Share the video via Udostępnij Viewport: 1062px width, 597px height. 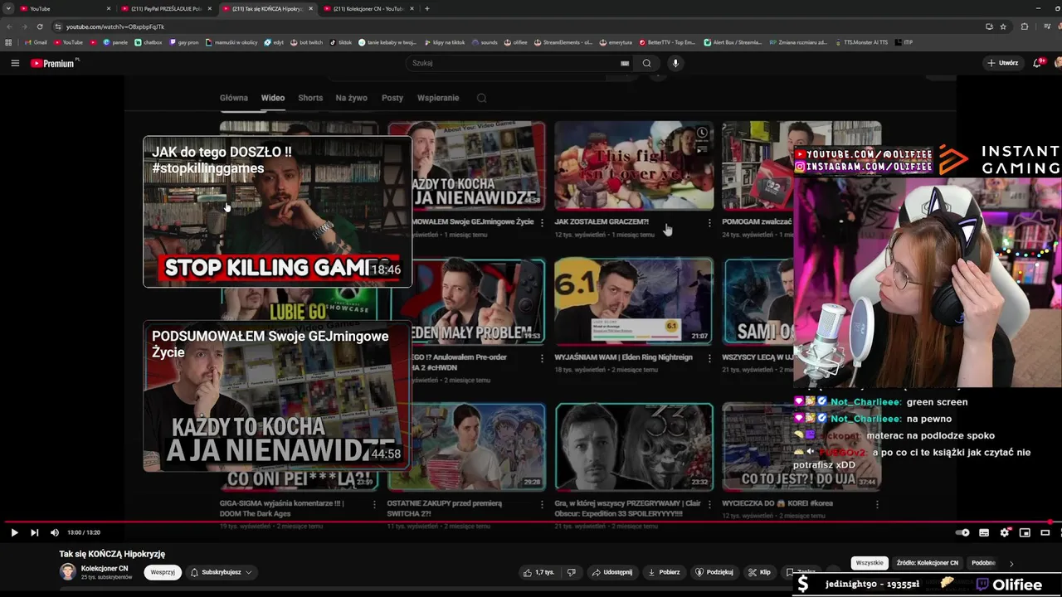click(612, 572)
